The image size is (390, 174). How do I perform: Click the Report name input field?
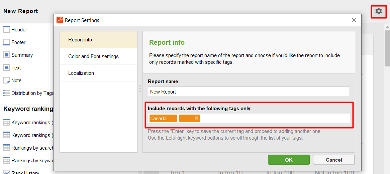click(249, 92)
